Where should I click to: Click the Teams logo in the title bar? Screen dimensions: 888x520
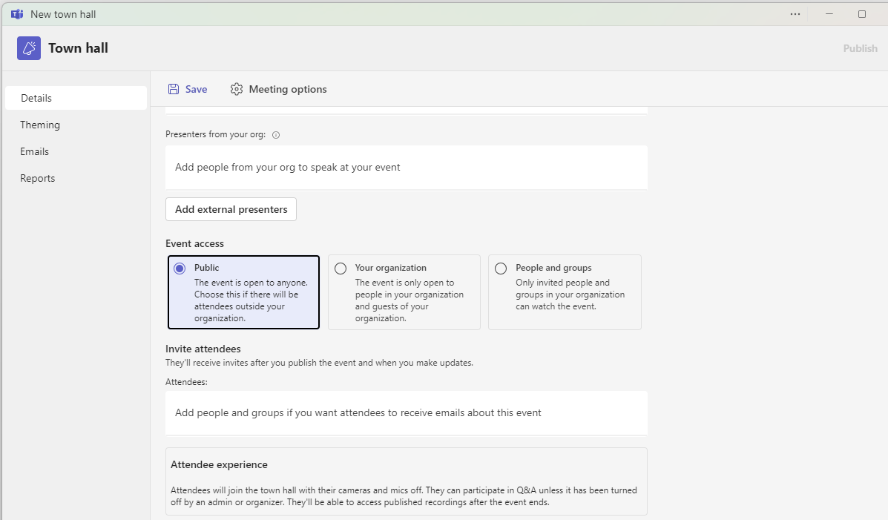click(16, 13)
